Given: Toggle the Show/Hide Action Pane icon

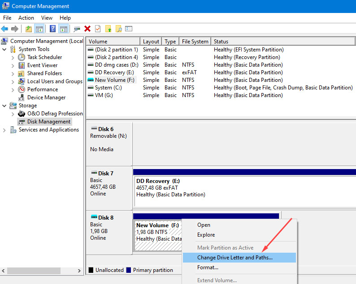Looking at the screenshot, I should tap(63, 29).
